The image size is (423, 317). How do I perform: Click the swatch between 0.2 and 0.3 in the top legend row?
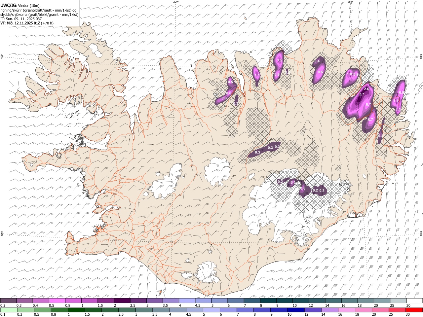pos(9,301)
